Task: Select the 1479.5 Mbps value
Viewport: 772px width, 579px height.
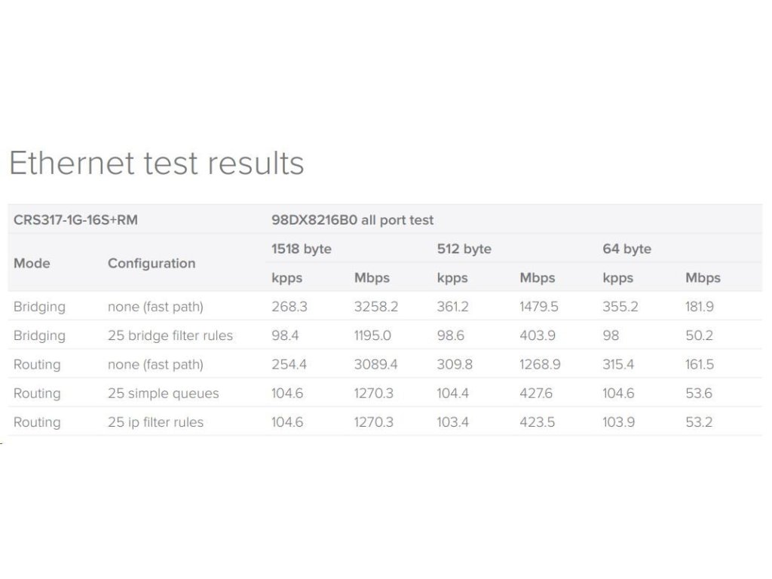Action: (540, 307)
